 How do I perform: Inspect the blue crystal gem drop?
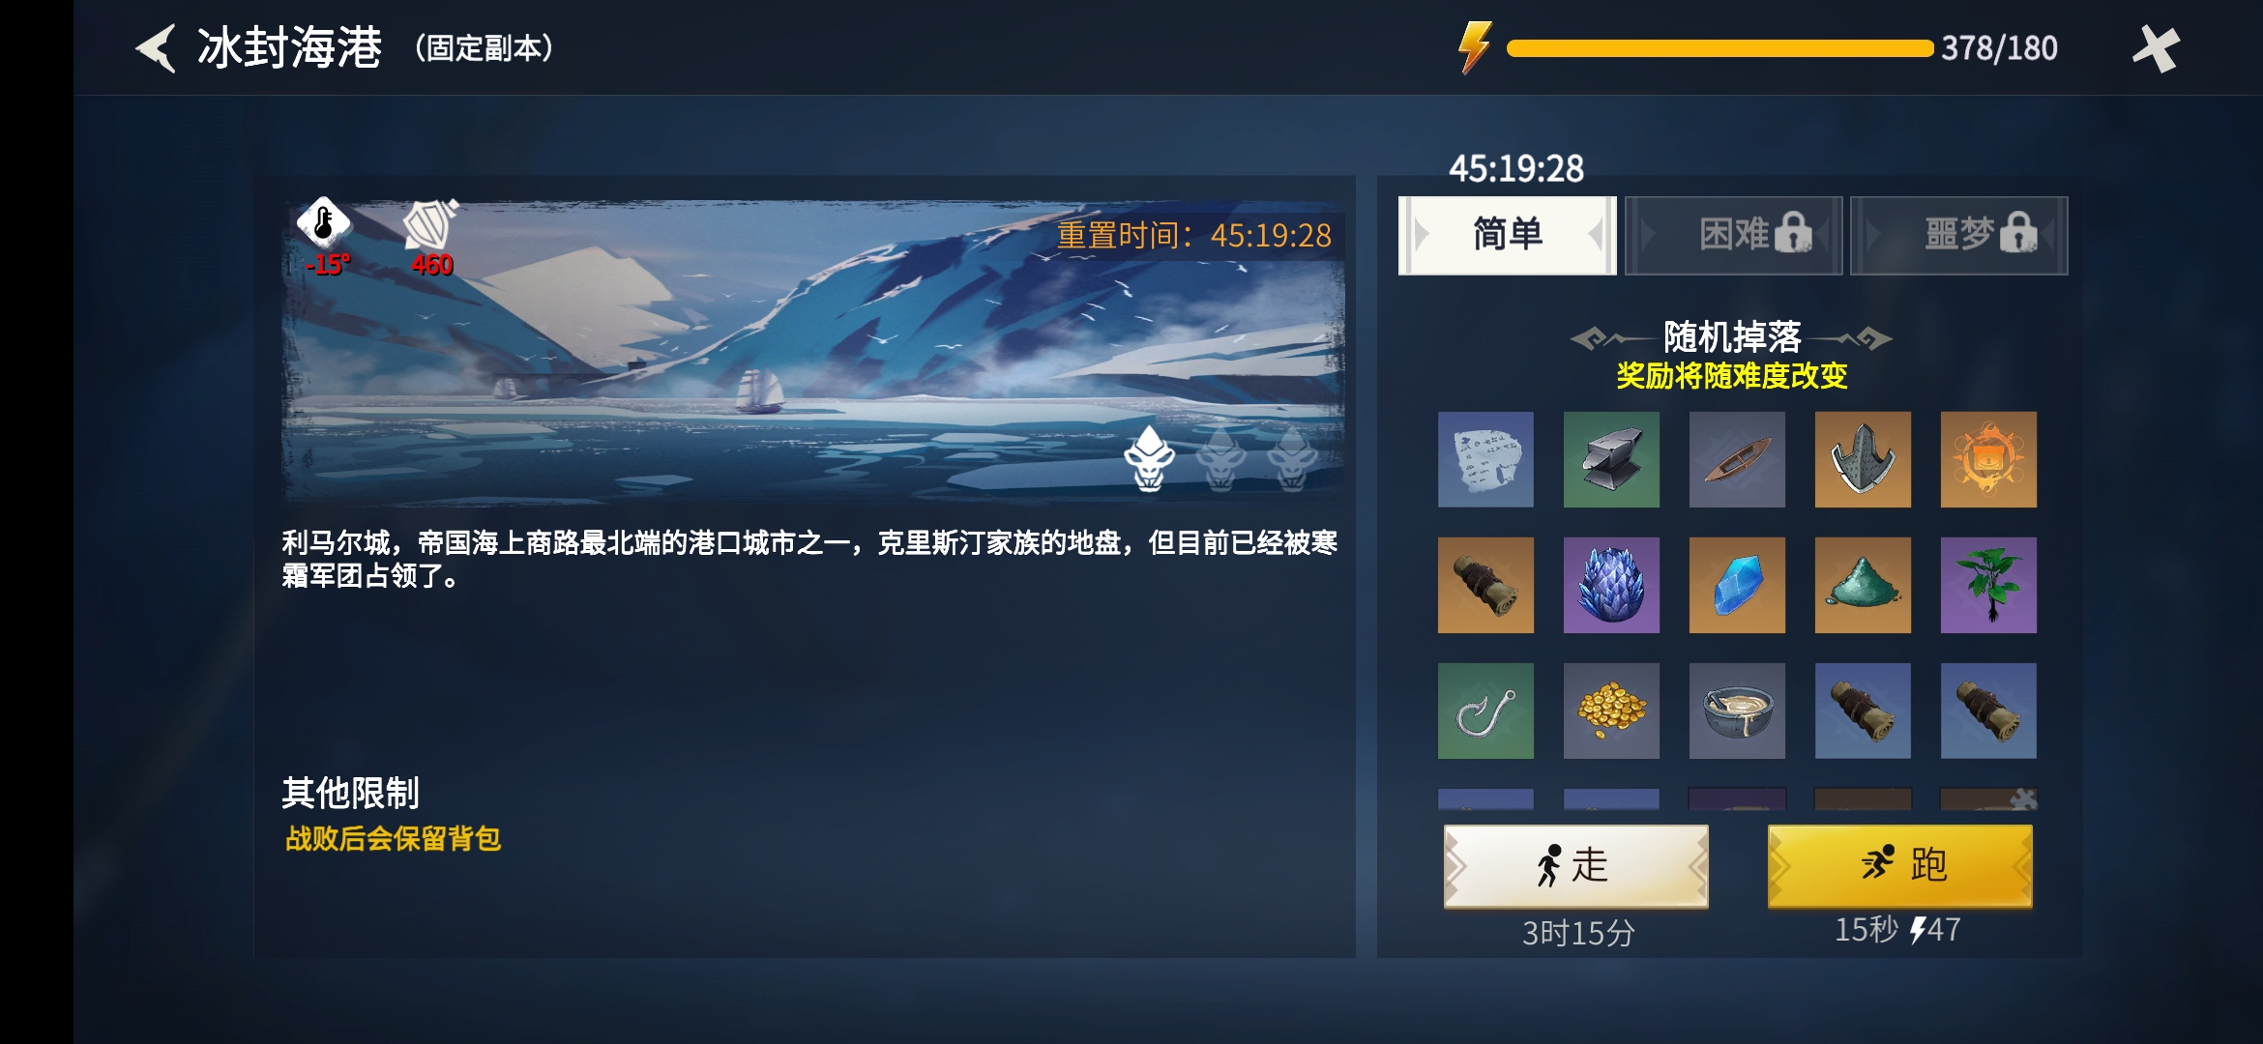pos(1737,585)
